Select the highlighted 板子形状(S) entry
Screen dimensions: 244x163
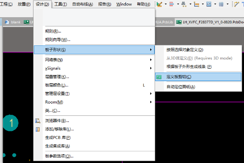coord(94,50)
